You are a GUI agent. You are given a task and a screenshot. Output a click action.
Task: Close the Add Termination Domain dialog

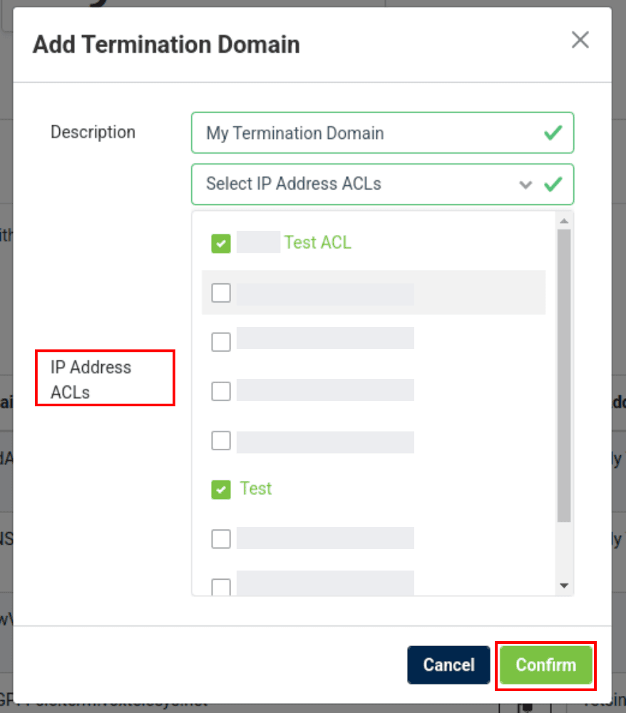(580, 41)
